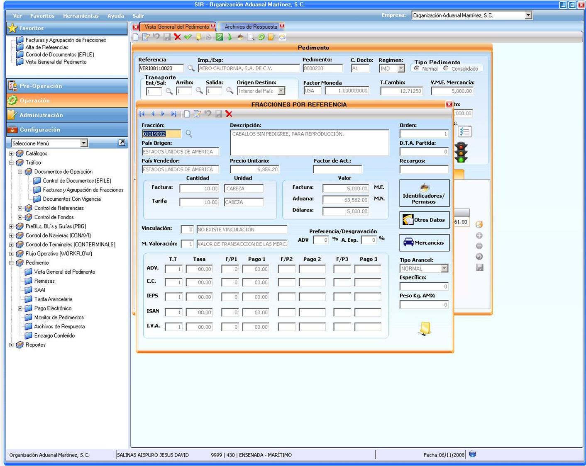Click the traffic light semaphore icon
The image size is (586, 466).
461,152
